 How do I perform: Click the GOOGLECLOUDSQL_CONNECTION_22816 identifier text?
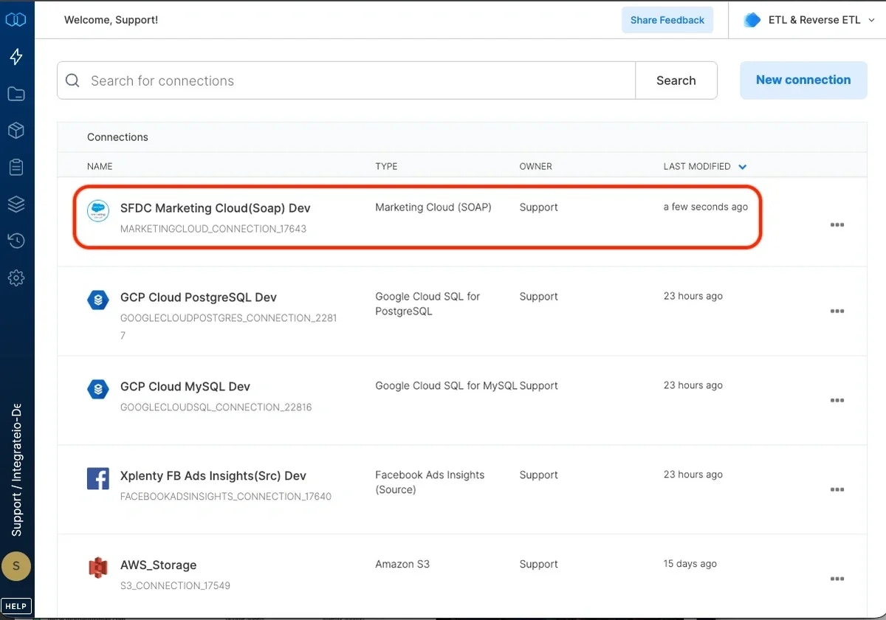click(x=216, y=407)
